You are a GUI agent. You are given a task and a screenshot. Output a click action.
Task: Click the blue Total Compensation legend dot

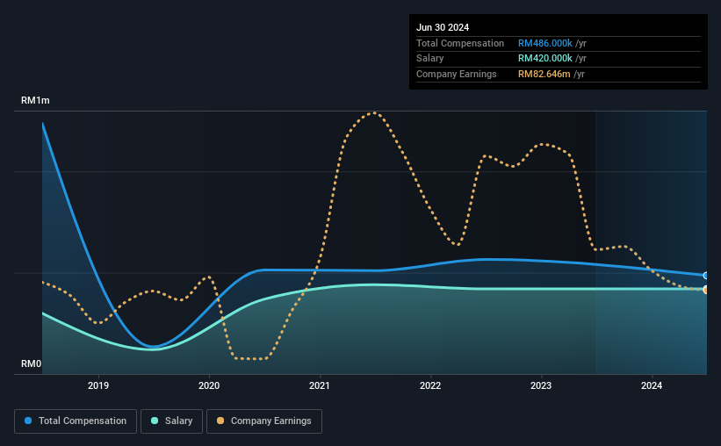tap(28, 421)
